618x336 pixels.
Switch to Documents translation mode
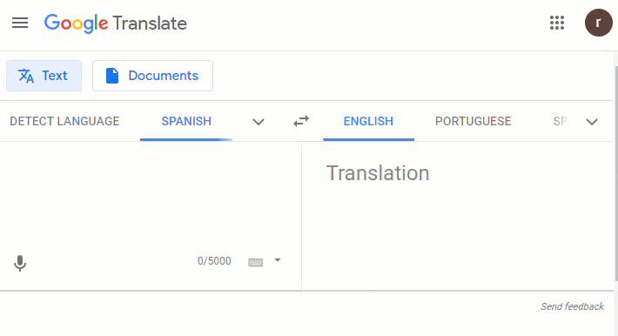[152, 76]
